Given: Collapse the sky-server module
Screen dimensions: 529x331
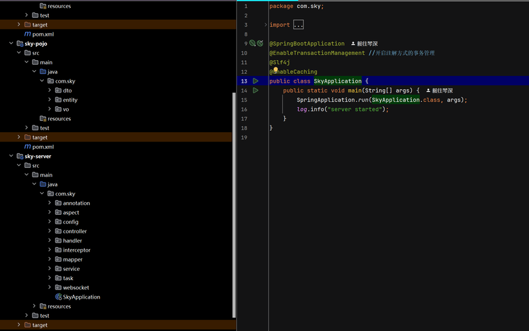Looking at the screenshot, I should [11, 156].
